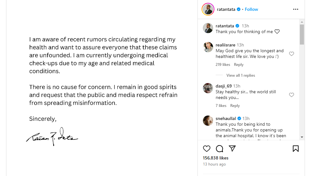Save post with the bookmark icon
319x176 pixels.
(x=295, y=149)
